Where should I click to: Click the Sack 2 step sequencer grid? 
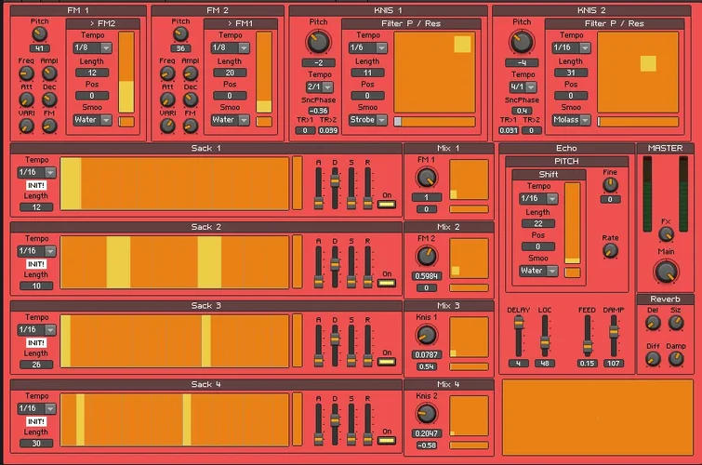[x=175, y=262]
